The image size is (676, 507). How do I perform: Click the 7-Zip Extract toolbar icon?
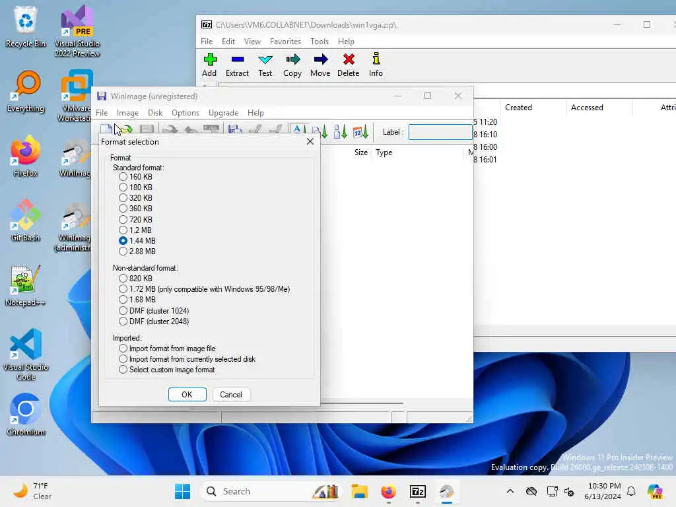point(237,65)
